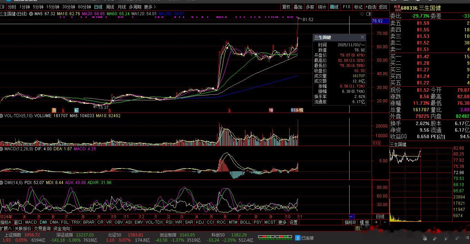This screenshot has width=470, height=244.
Task: Click the 统计 statistics button
Action: click(x=322, y=7)
